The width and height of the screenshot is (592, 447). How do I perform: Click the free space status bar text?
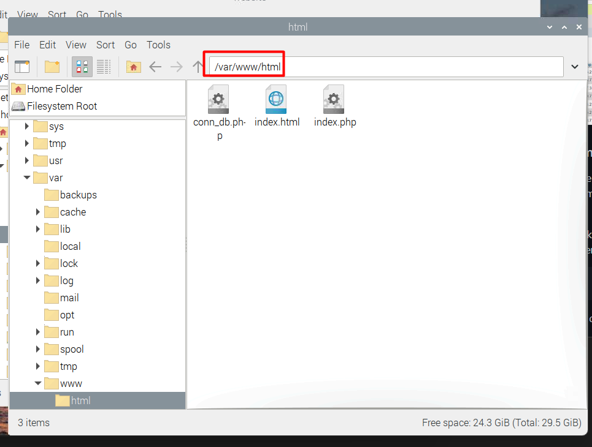coord(502,423)
